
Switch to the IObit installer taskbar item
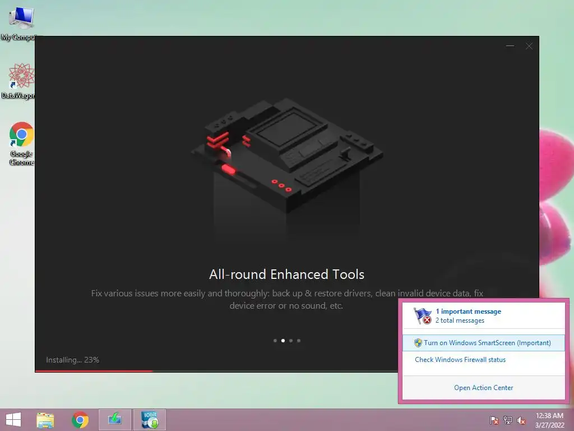pyautogui.click(x=149, y=420)
